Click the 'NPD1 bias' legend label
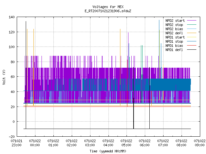This screenshot has width=206, height=154. [x=174, y=46]
